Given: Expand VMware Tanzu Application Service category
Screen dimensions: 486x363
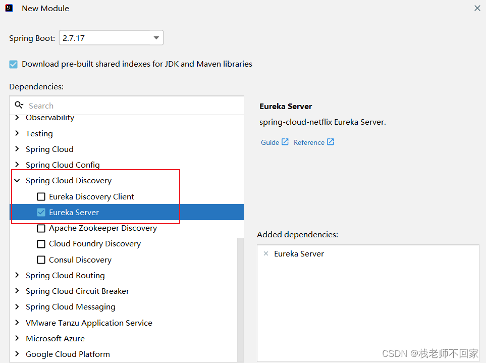Looking at the screenshot, I should point(17,323).
